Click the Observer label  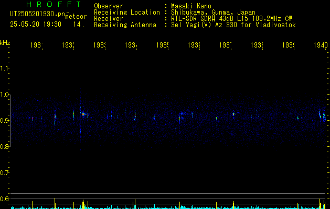pos(109,6)
